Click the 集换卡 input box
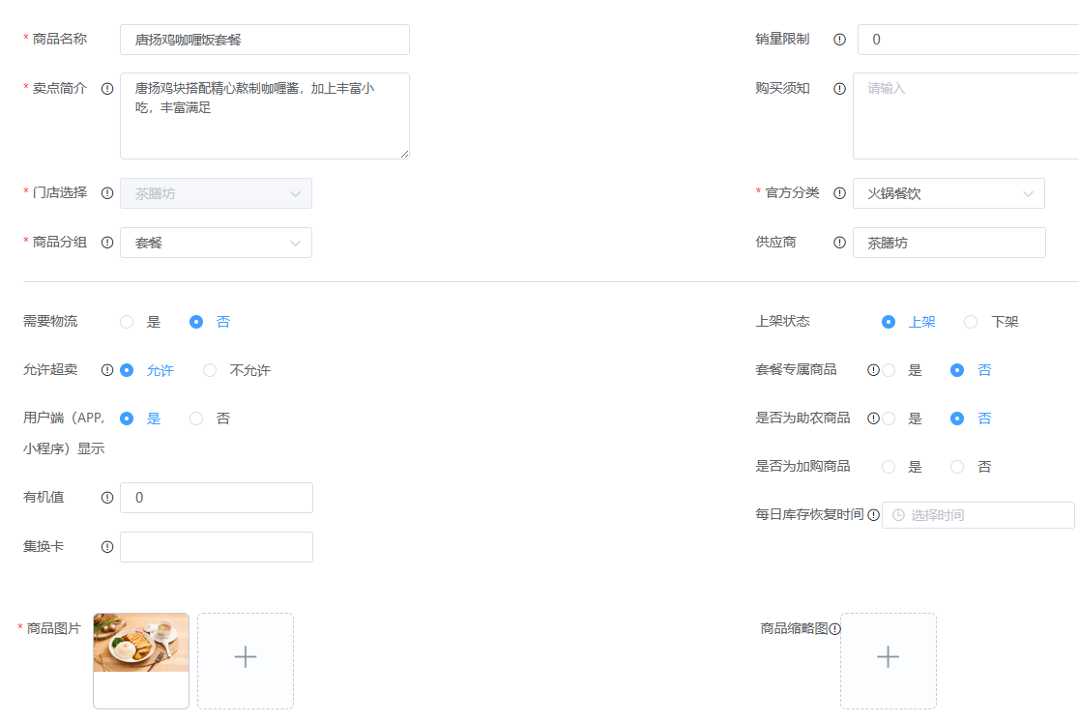 pos(216,547)
